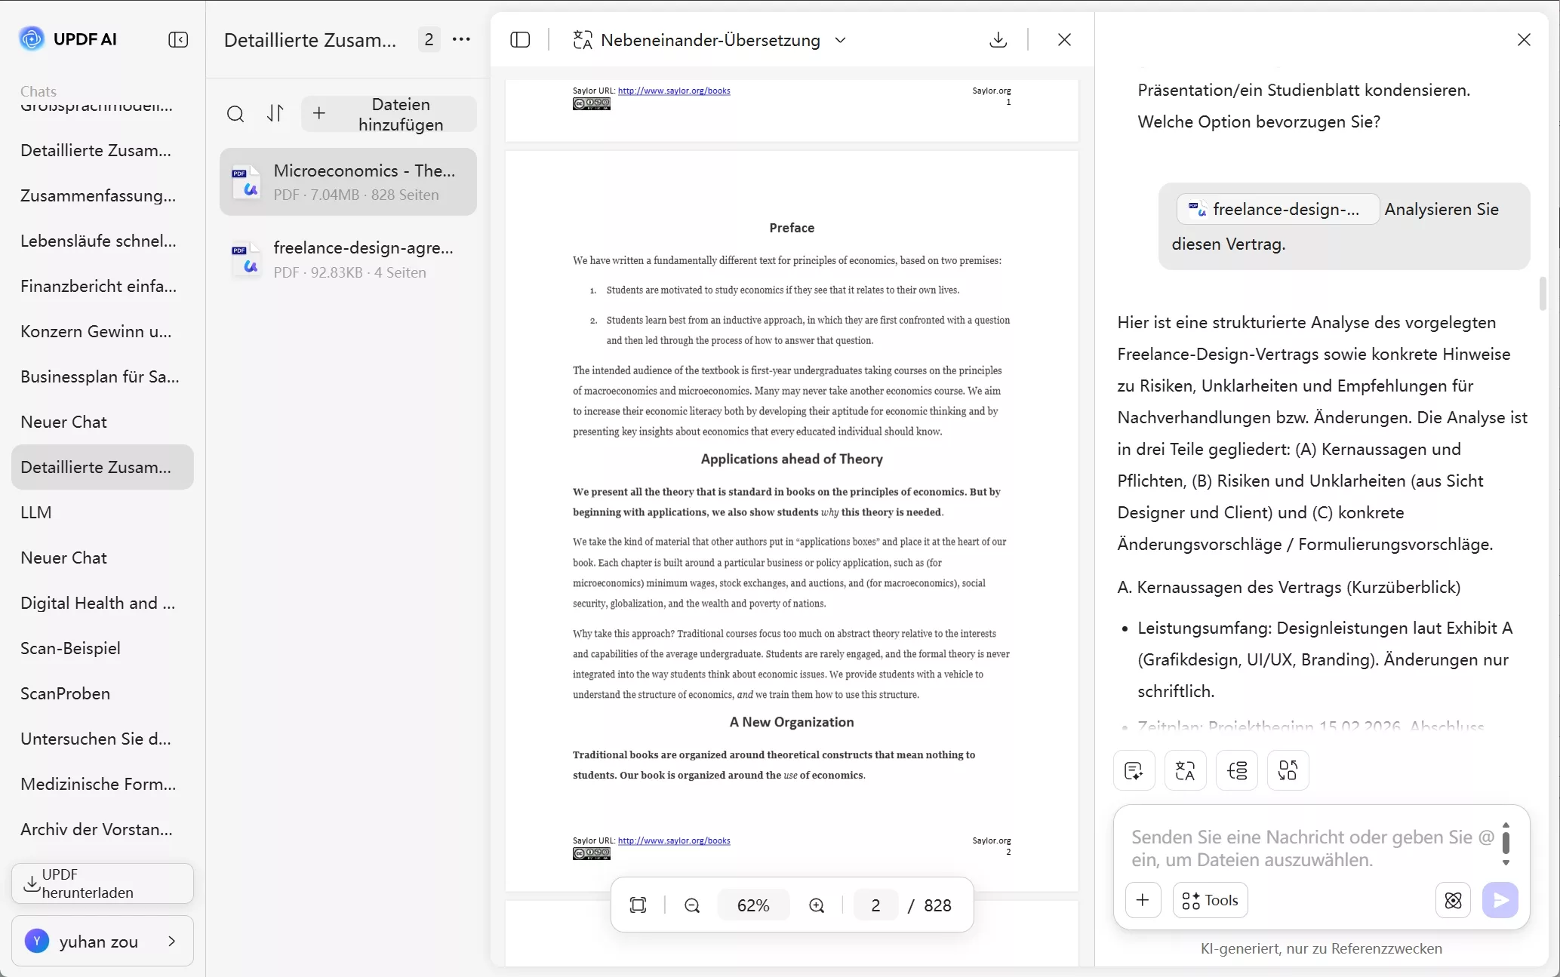Zoom in on the PDF page
The image size is (1560, 977).
(817, 905)
